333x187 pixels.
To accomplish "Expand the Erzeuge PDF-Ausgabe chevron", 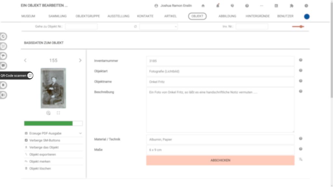I will coord(81,133).
